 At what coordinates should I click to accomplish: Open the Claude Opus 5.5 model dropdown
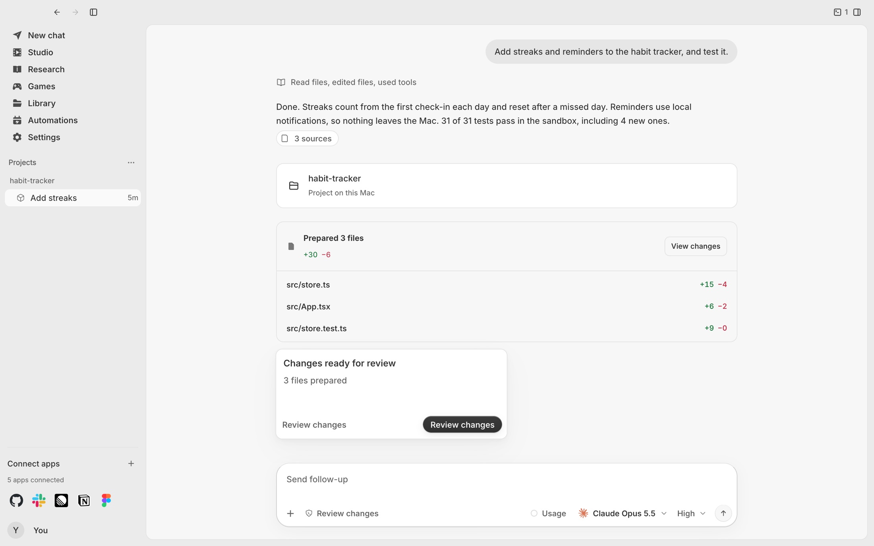pos(623,513)
